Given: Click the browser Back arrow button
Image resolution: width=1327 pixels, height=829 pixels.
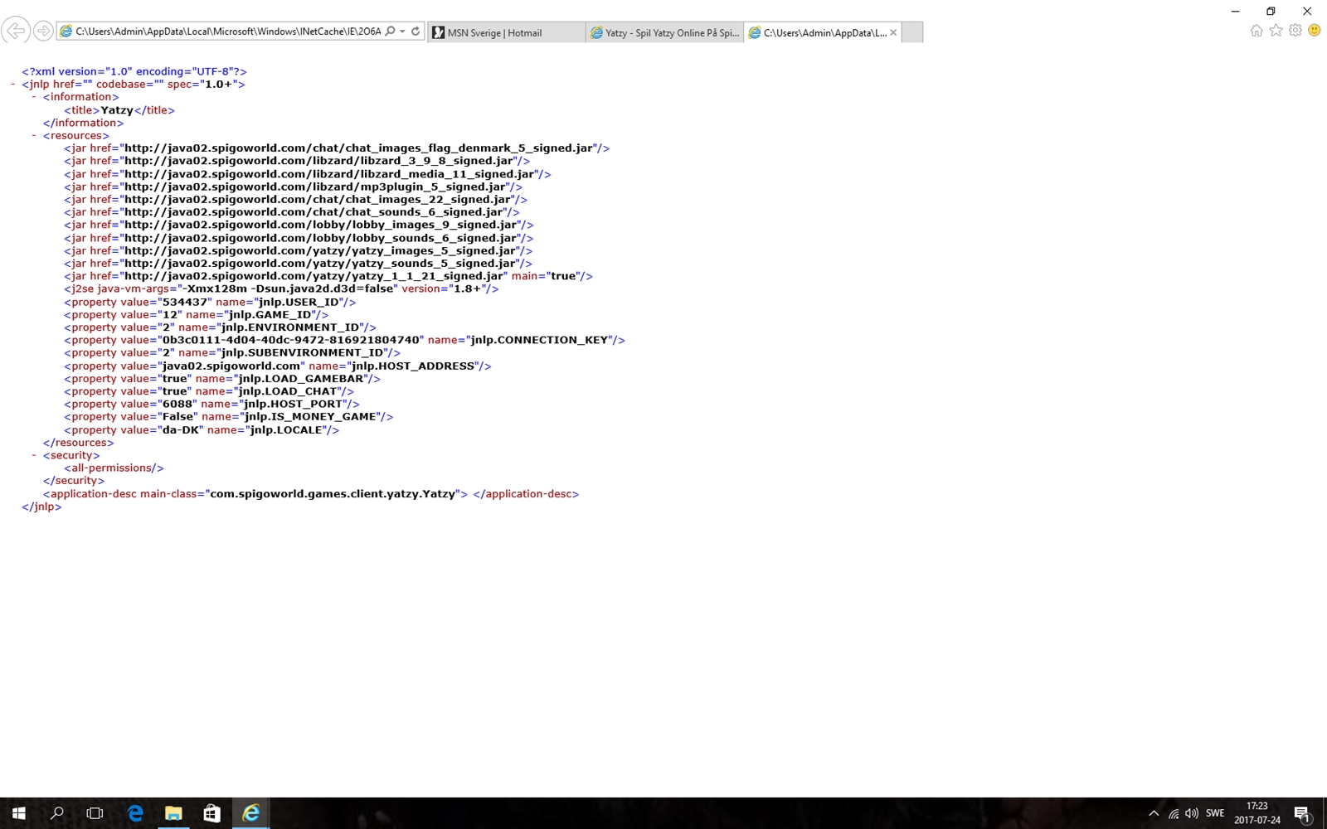Looking at the screenshot, I should click(x=16, y=32).
